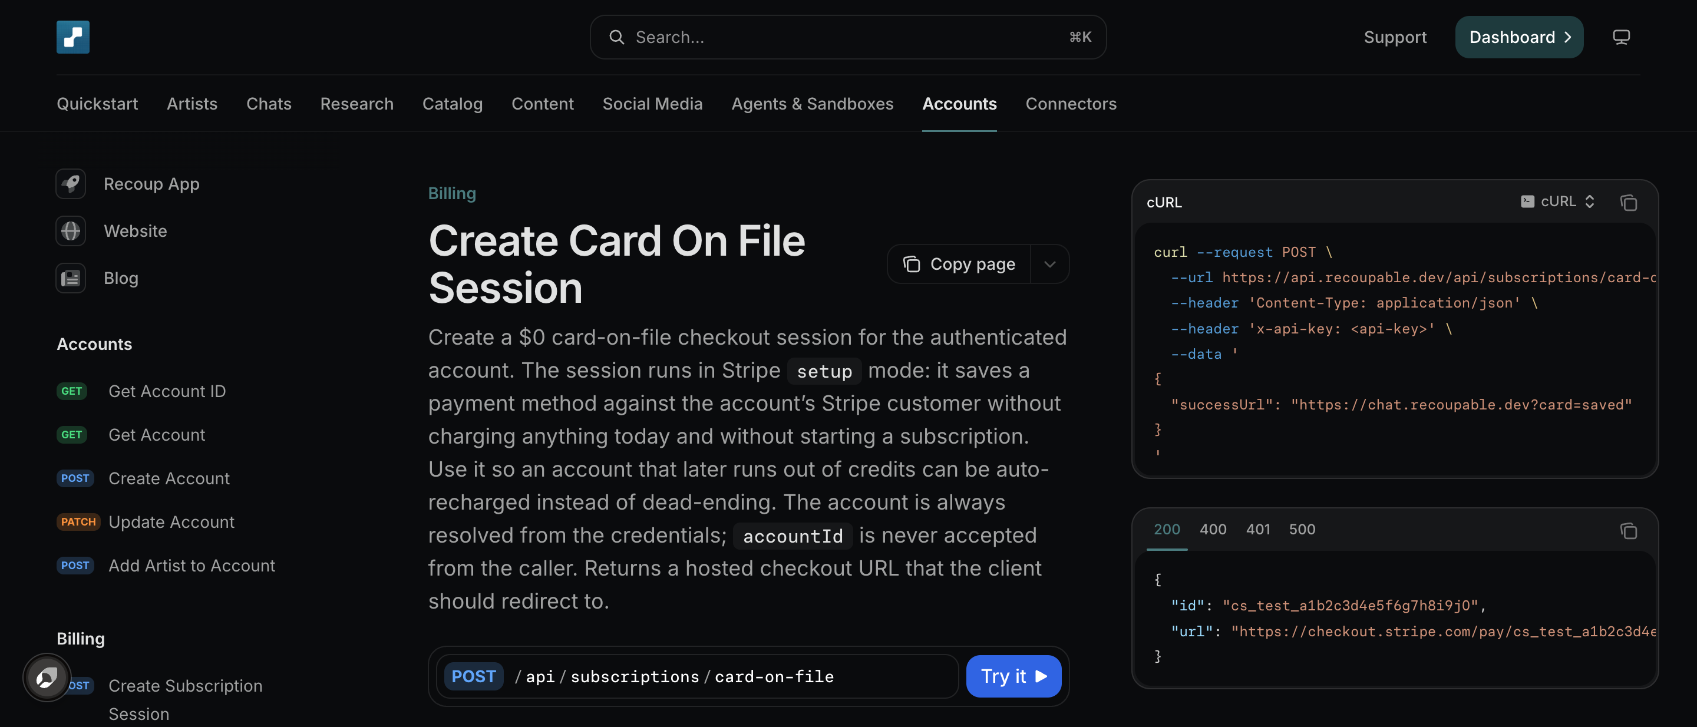1697x727 pixels.
Task: Click the Create Card On File Session title
Action: click(x=616, y=264)
